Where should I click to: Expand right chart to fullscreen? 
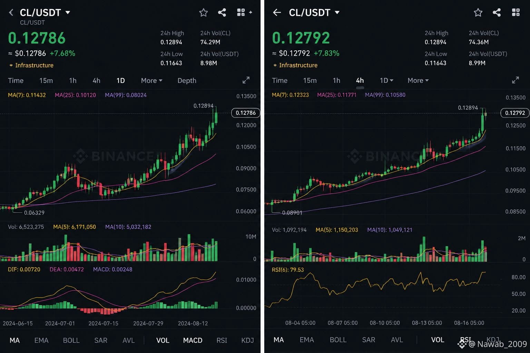tap(516, 80)
